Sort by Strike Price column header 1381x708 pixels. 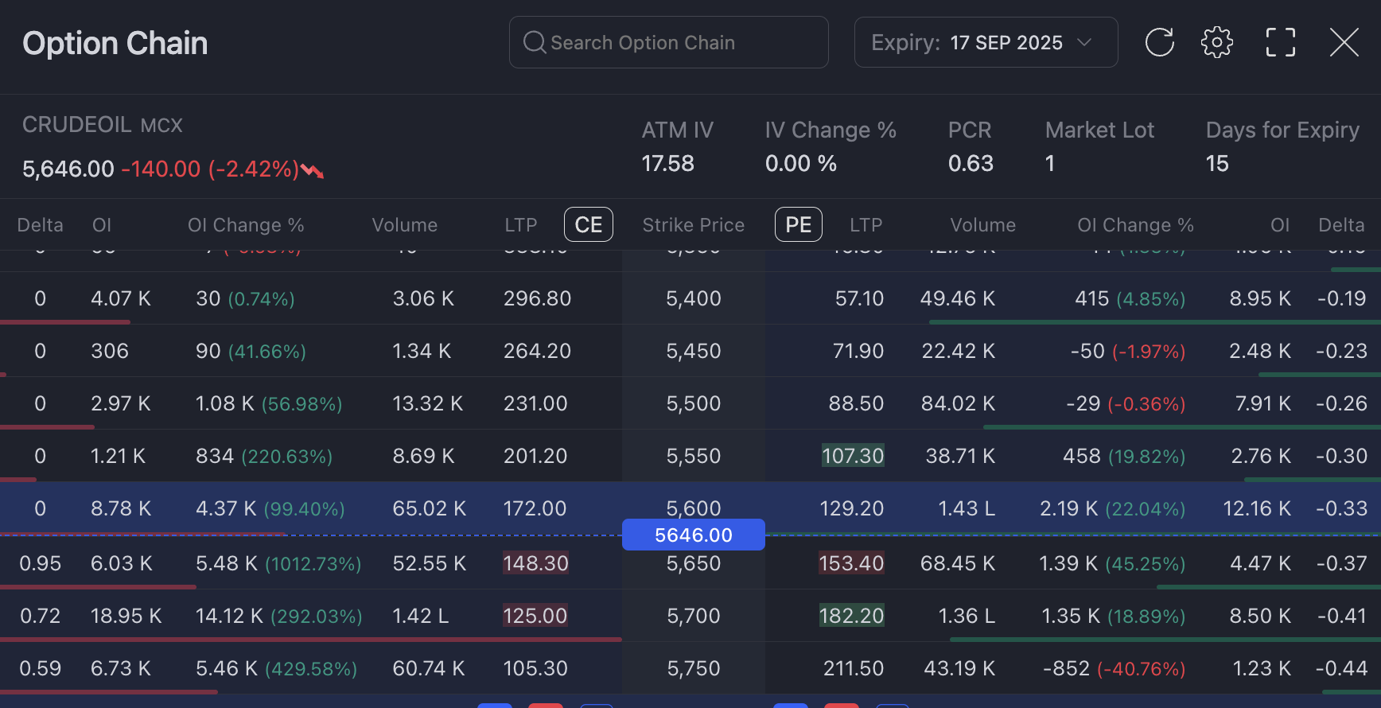tap(693, 225)
